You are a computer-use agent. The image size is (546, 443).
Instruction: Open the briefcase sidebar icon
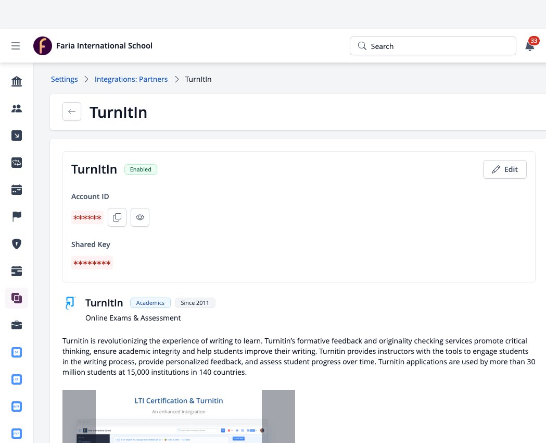(17, 325)
